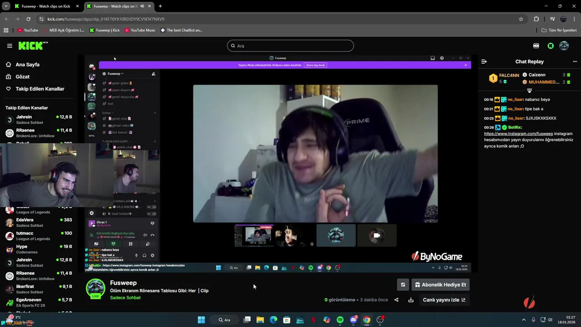Open ilkerfirat channel in sidebar

(39, 289)
